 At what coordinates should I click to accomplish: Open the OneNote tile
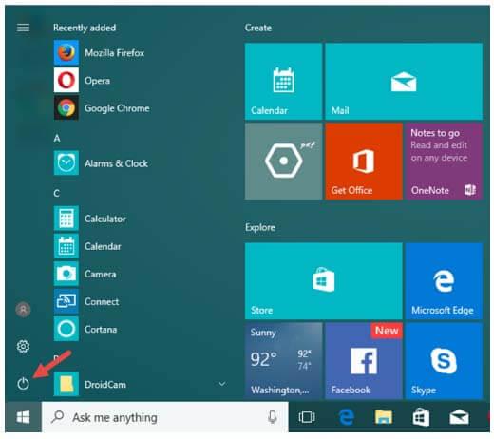(x=444, y=162)
